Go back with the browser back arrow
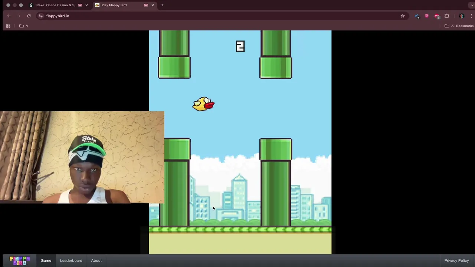 [9, 16]
